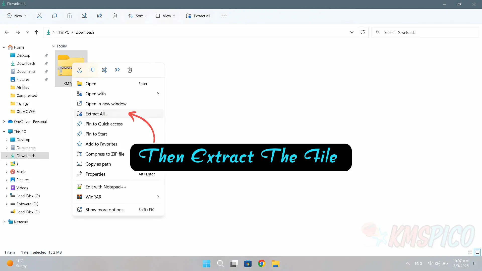
Task: Open File Explorer from taskbar
Action: (275, 263)
